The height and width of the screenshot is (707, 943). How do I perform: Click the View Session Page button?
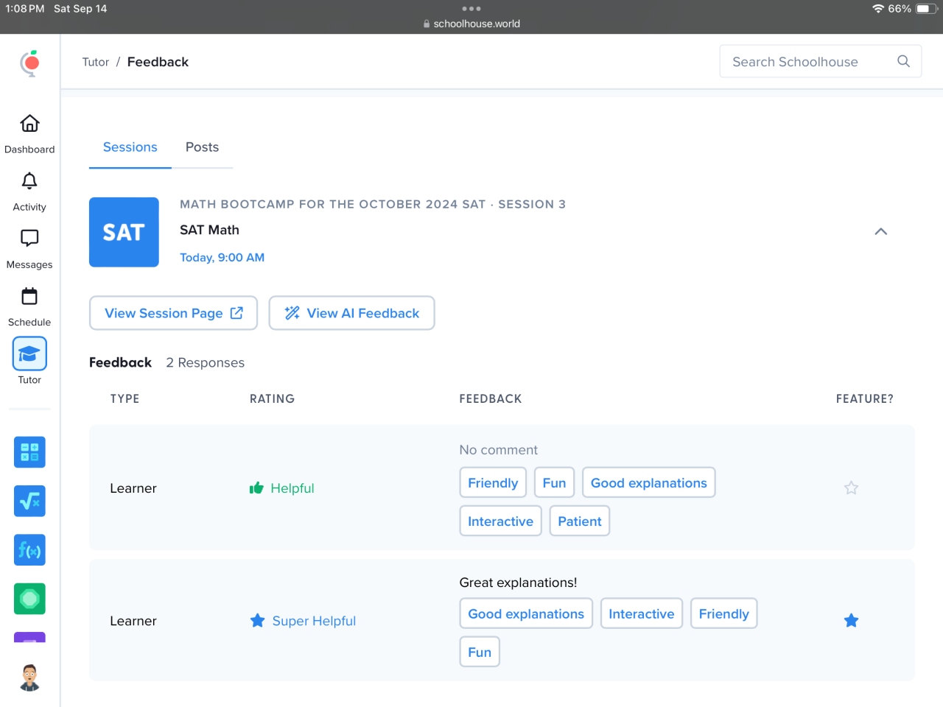tap(173, 313)
